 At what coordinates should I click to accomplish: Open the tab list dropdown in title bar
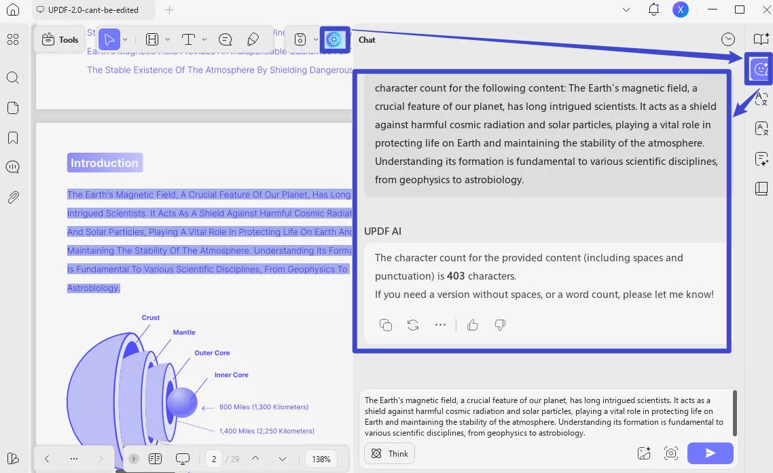pyautogui.click(x=626, y=10)
